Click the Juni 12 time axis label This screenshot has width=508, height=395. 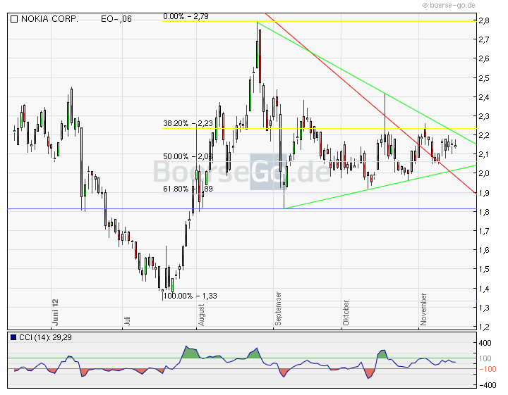tap(55, 311)
